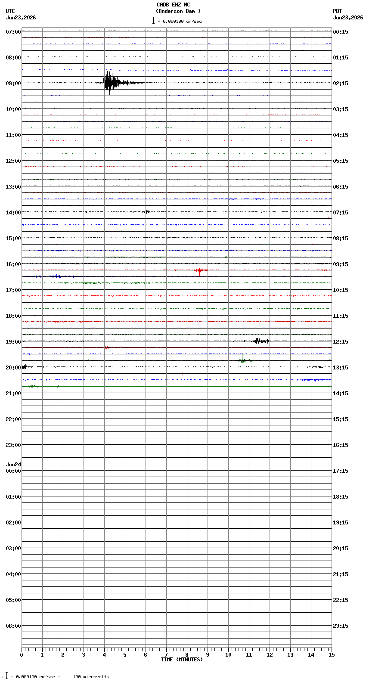Click the small black event on 14:00 trace
The image size is (366, 682).
pyautogui.click(x=148, y=212)
